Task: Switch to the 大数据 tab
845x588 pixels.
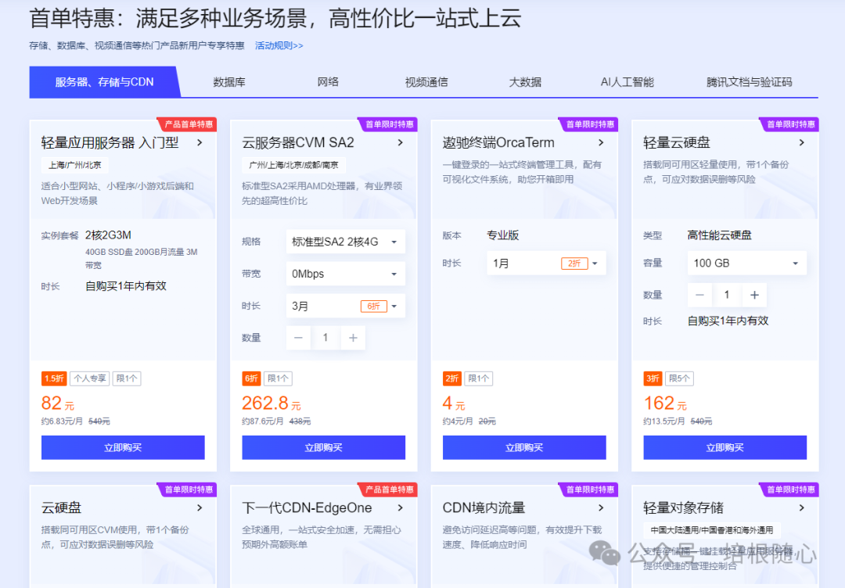Action: [x=525, y=82]
